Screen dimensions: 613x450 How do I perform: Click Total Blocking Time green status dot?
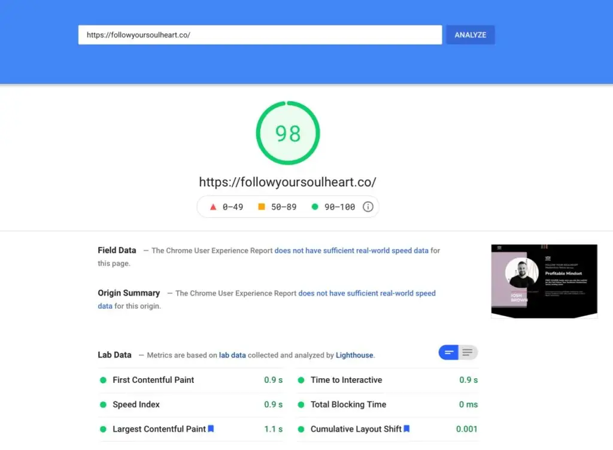(x=301, y=405)
